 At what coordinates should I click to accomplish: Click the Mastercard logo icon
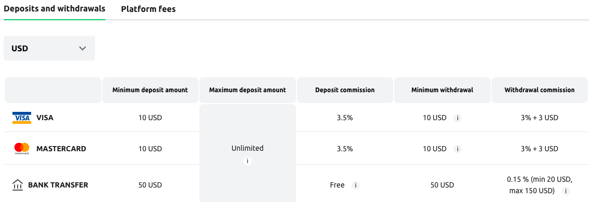(x=22, y=149)
